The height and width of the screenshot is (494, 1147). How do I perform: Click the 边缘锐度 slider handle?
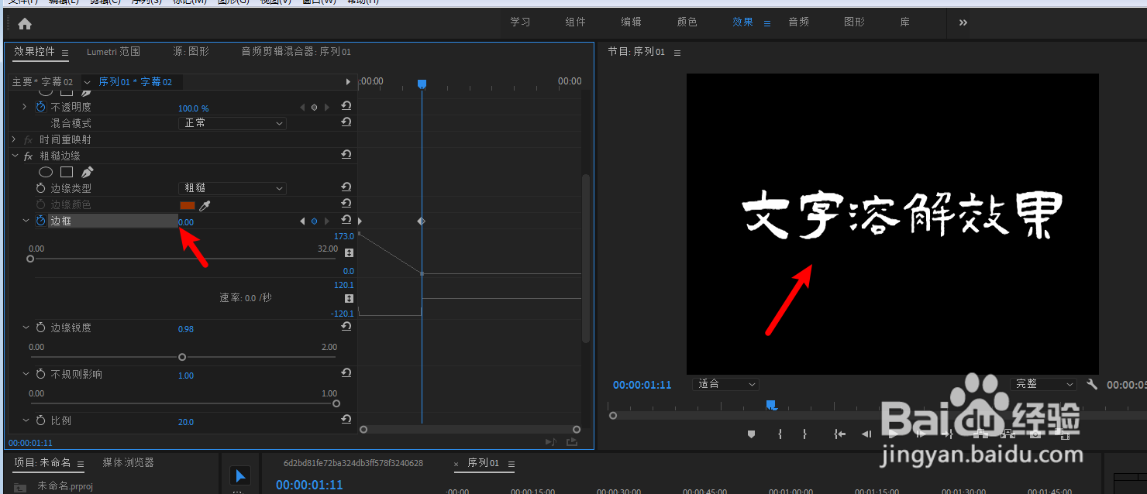pos(182,357)
